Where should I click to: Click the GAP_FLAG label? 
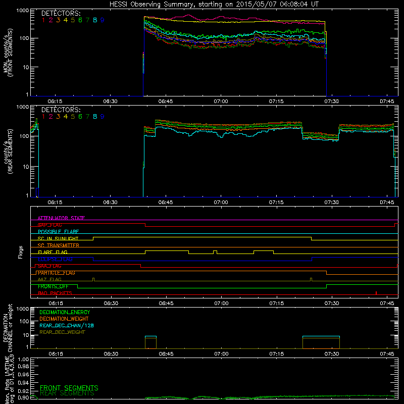(x=49, y=225)
